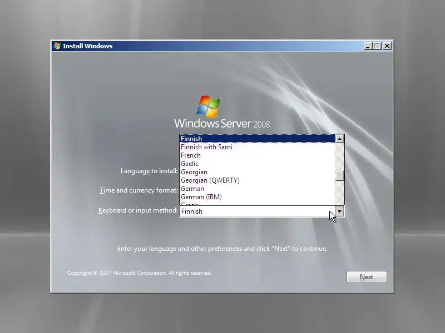Click the Language to install label
445x333 pixels.
[149, 171]
